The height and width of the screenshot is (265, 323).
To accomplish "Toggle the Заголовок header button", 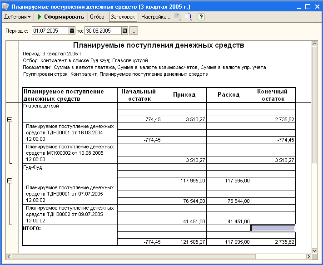I will (x=123, y=17).
